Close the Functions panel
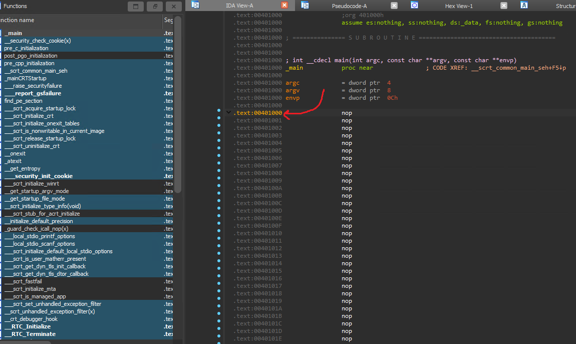Screen dimensions: 576x344 pos(174,7)
